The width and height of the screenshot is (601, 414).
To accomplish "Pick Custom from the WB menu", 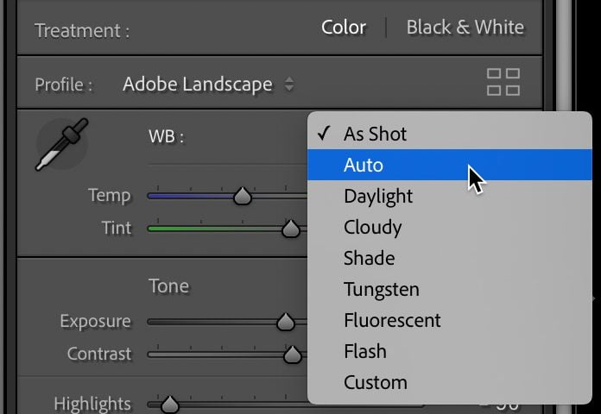I will click(x=375, y=382).
